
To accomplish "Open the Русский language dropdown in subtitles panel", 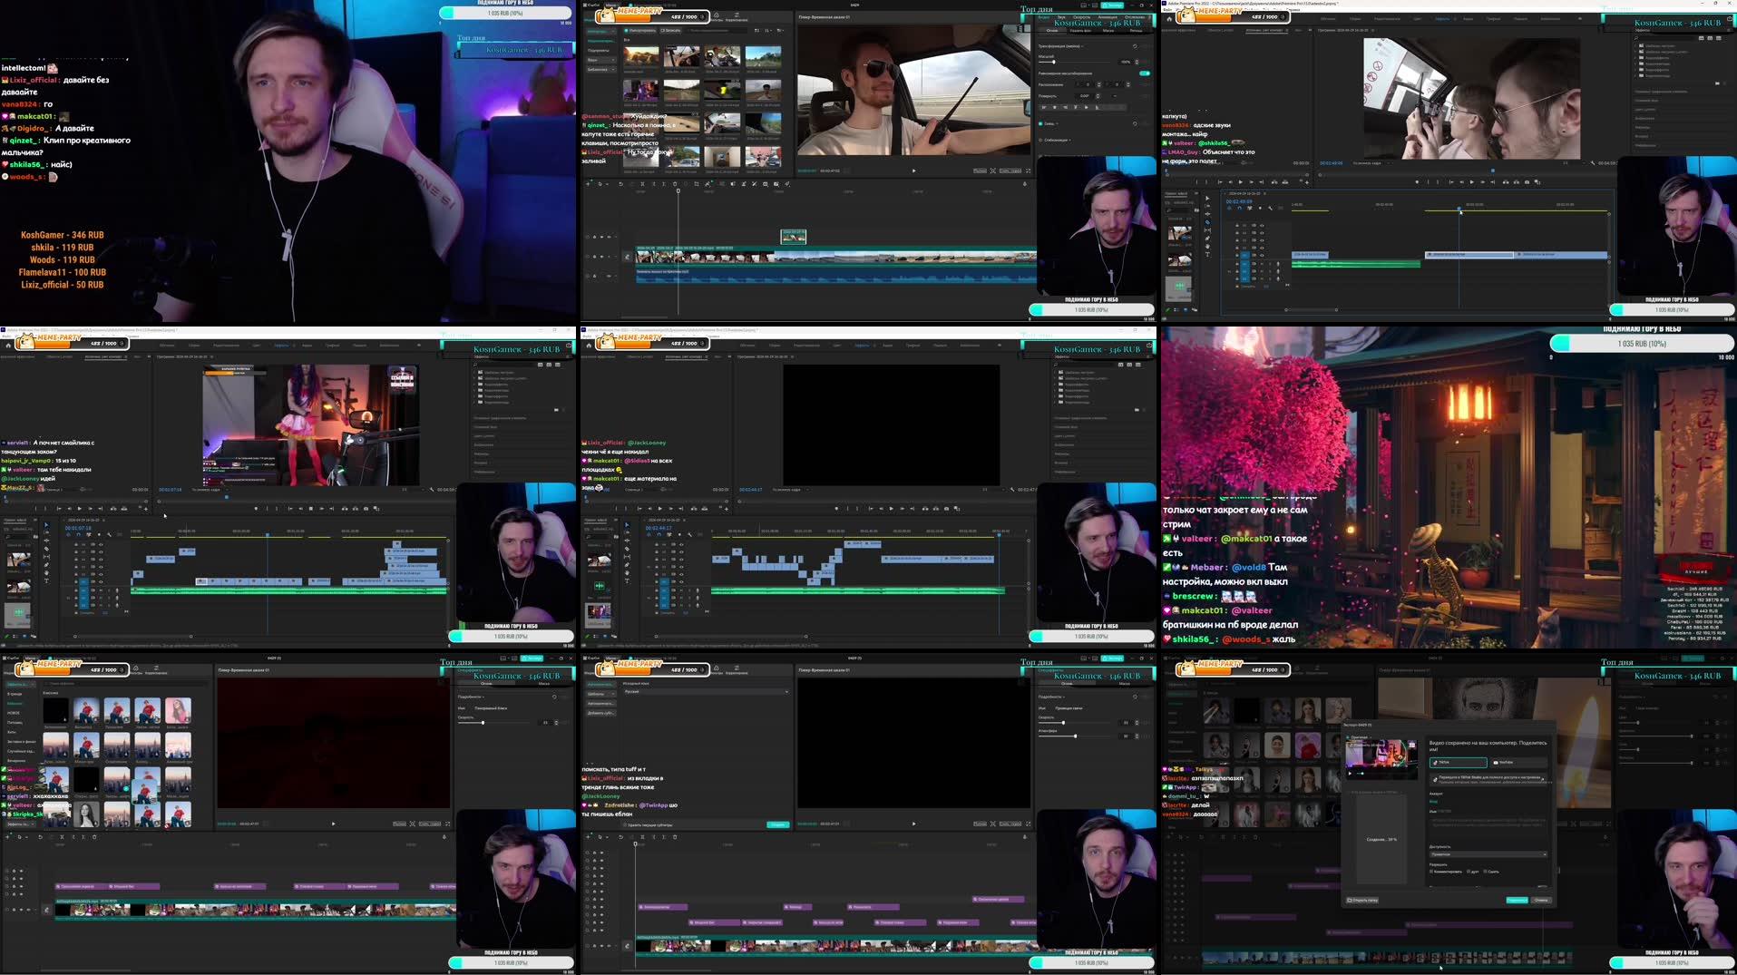I will (x=706, y=692).
